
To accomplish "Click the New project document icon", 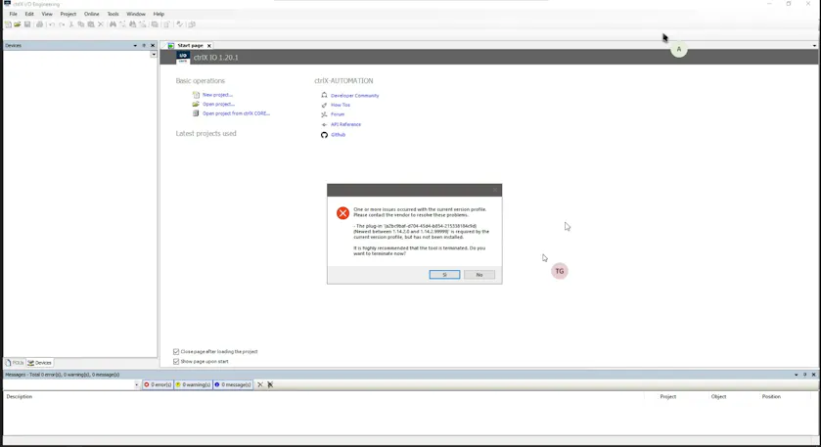I will pos(196,95).
